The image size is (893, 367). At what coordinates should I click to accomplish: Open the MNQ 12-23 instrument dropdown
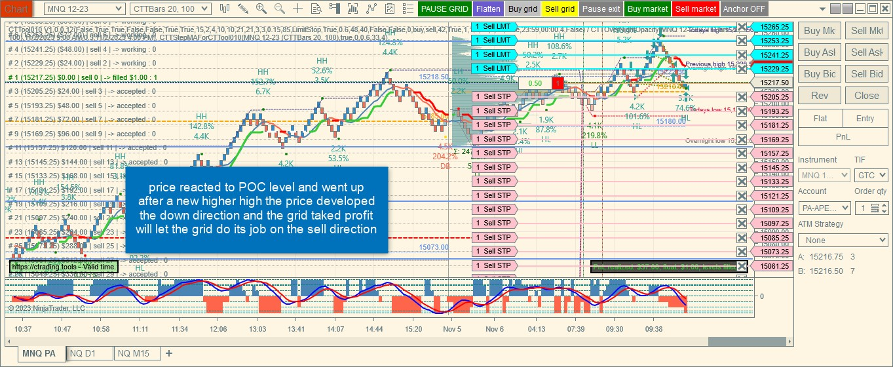click(85, 9)
